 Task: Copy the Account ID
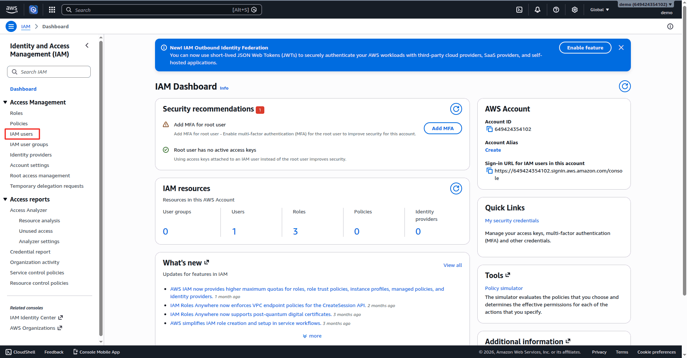[489, 129]
